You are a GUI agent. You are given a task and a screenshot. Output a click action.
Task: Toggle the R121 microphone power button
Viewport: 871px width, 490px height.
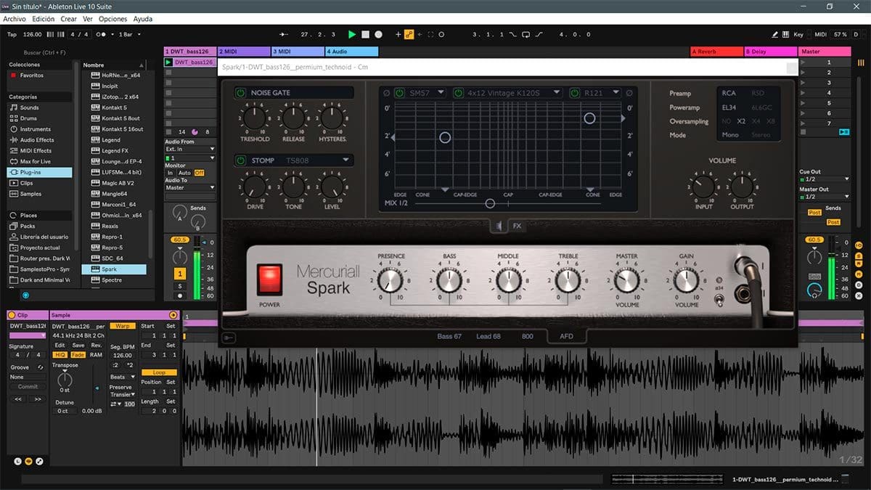[575, 93]
